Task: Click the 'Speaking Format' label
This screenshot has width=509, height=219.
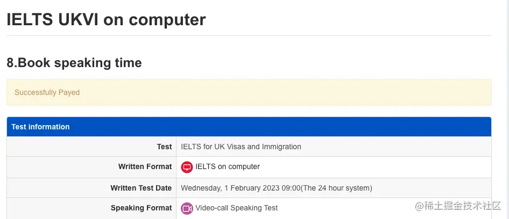Action: [x=141, y=208]
